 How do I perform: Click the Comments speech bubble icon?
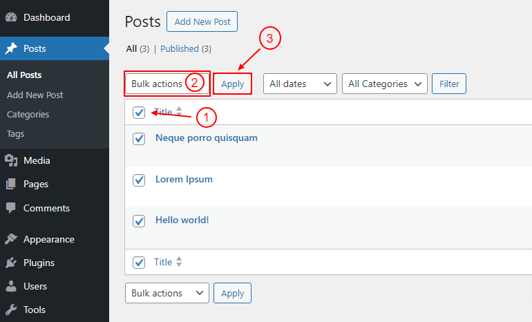pyautogui.click(x=11, y=208)
